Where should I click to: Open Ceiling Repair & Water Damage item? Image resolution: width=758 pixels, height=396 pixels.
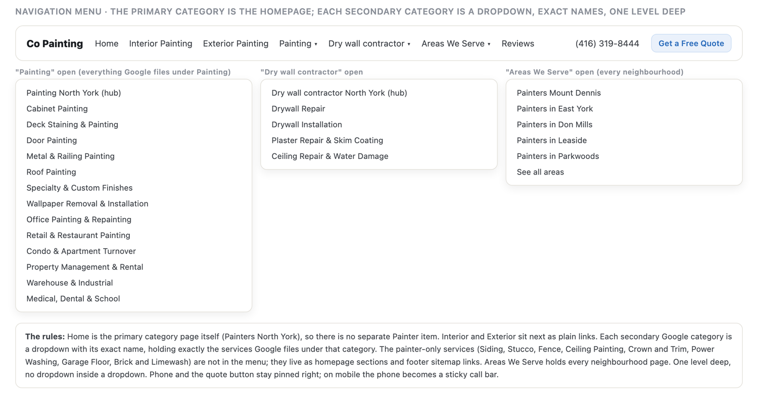pos(330,156)
